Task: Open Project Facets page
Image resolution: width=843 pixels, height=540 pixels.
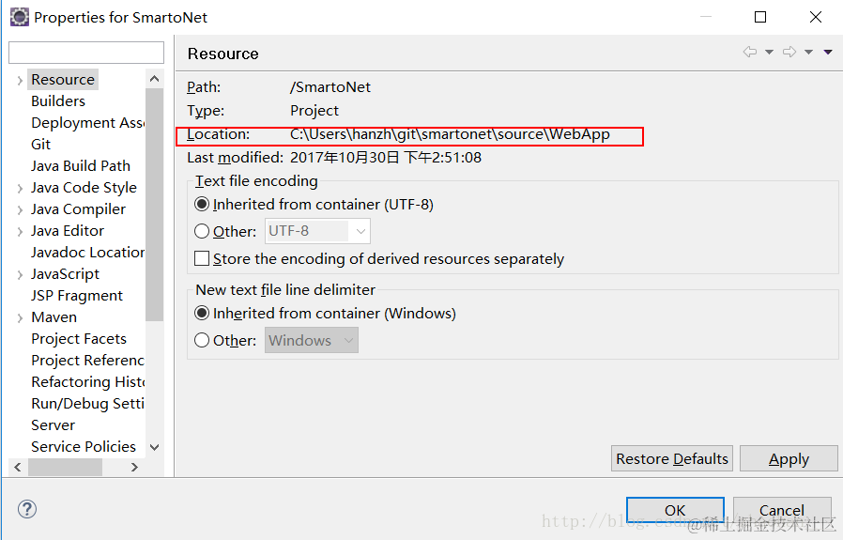Action: pyautogui.click(x=79, y=339)
